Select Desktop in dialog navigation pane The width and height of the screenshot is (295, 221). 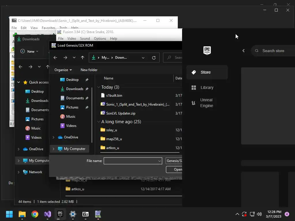pos(72,80)
